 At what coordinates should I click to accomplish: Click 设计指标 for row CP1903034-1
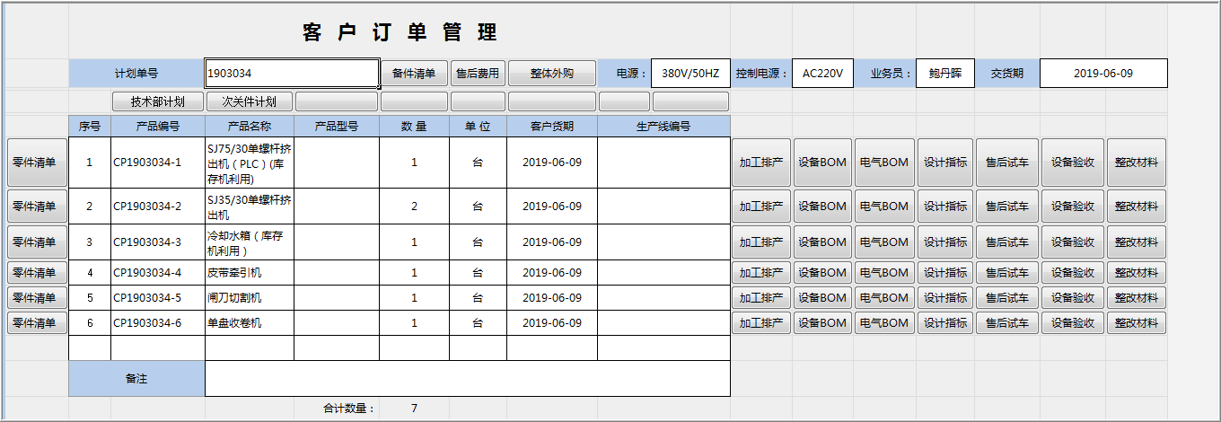click(x=945, y=163)
